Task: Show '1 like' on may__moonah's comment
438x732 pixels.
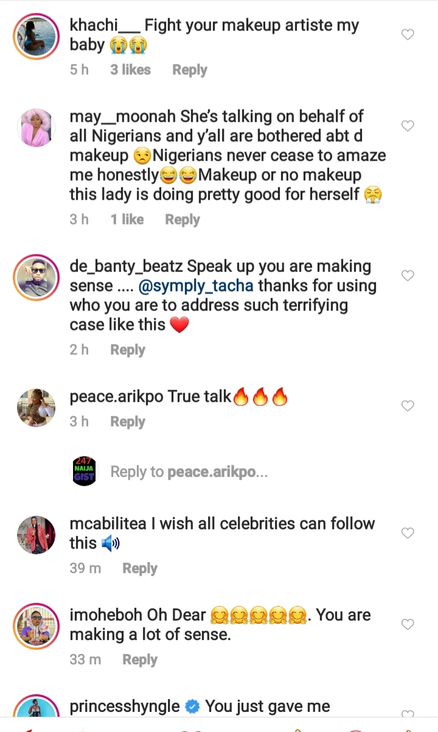Action: coord(127,220)
